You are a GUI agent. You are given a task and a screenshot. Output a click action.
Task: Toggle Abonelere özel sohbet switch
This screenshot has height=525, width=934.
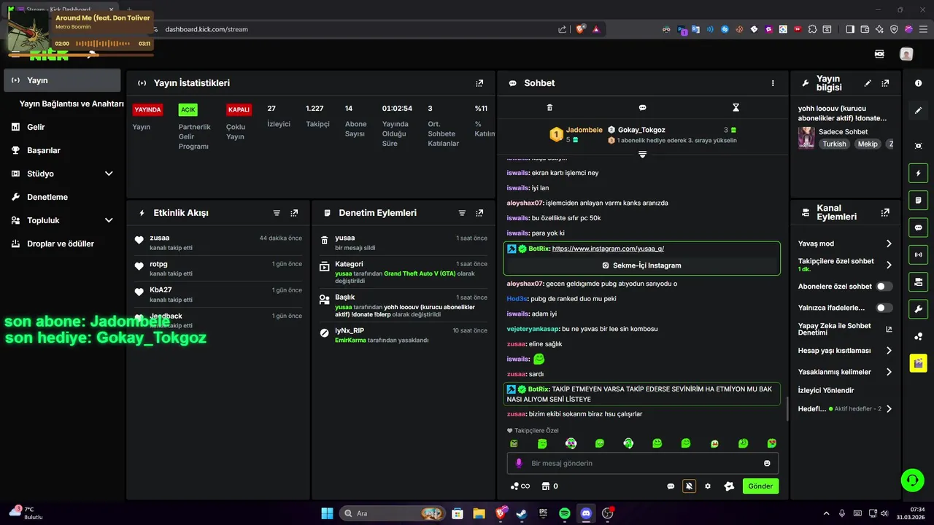(884, 287)
